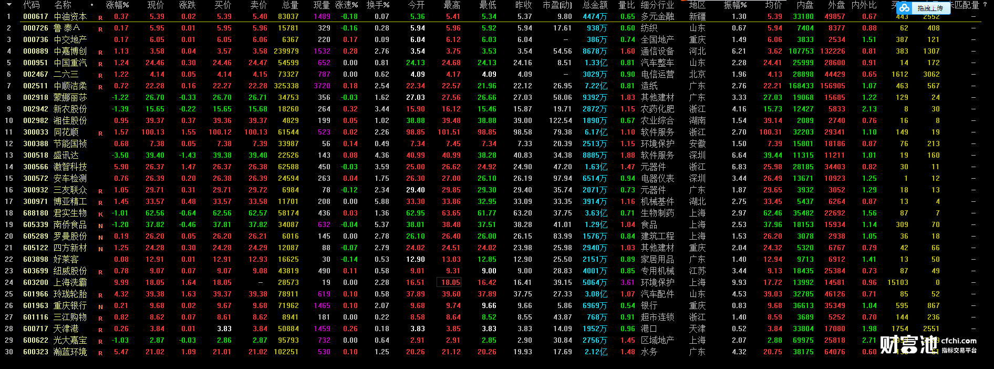Select stock name 四方新材
The height and width of the screenshot is (369, 994).
point(70,248)
